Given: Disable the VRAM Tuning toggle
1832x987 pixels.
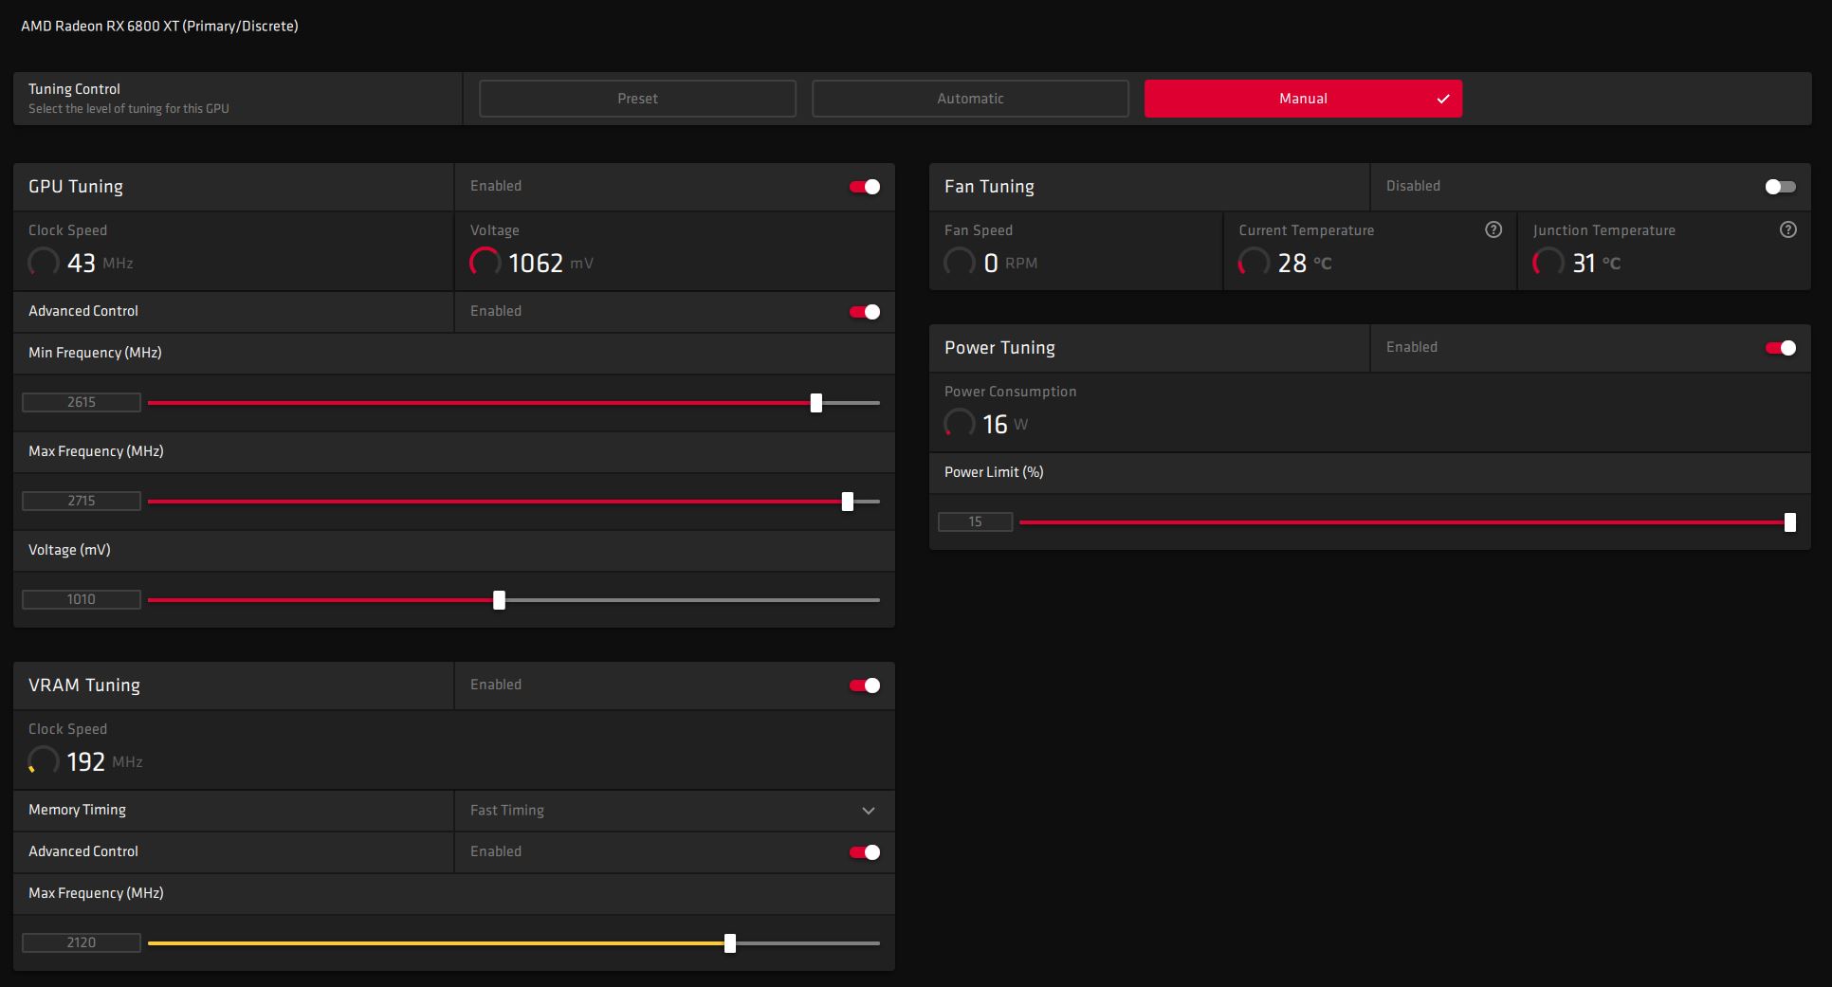Looking at the screenshot, I should tap(865, 685).
